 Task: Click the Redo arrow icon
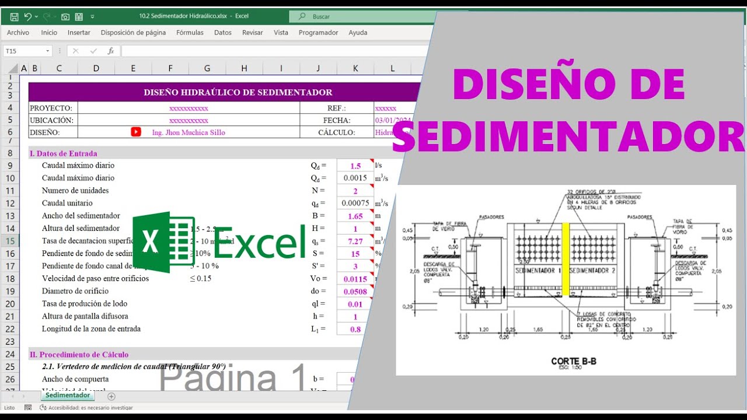pos(47,17)
